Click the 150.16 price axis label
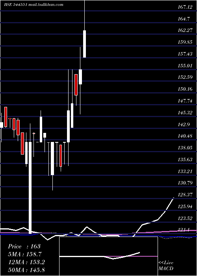This screenshot has width=197, height=276. click(185, 89)
